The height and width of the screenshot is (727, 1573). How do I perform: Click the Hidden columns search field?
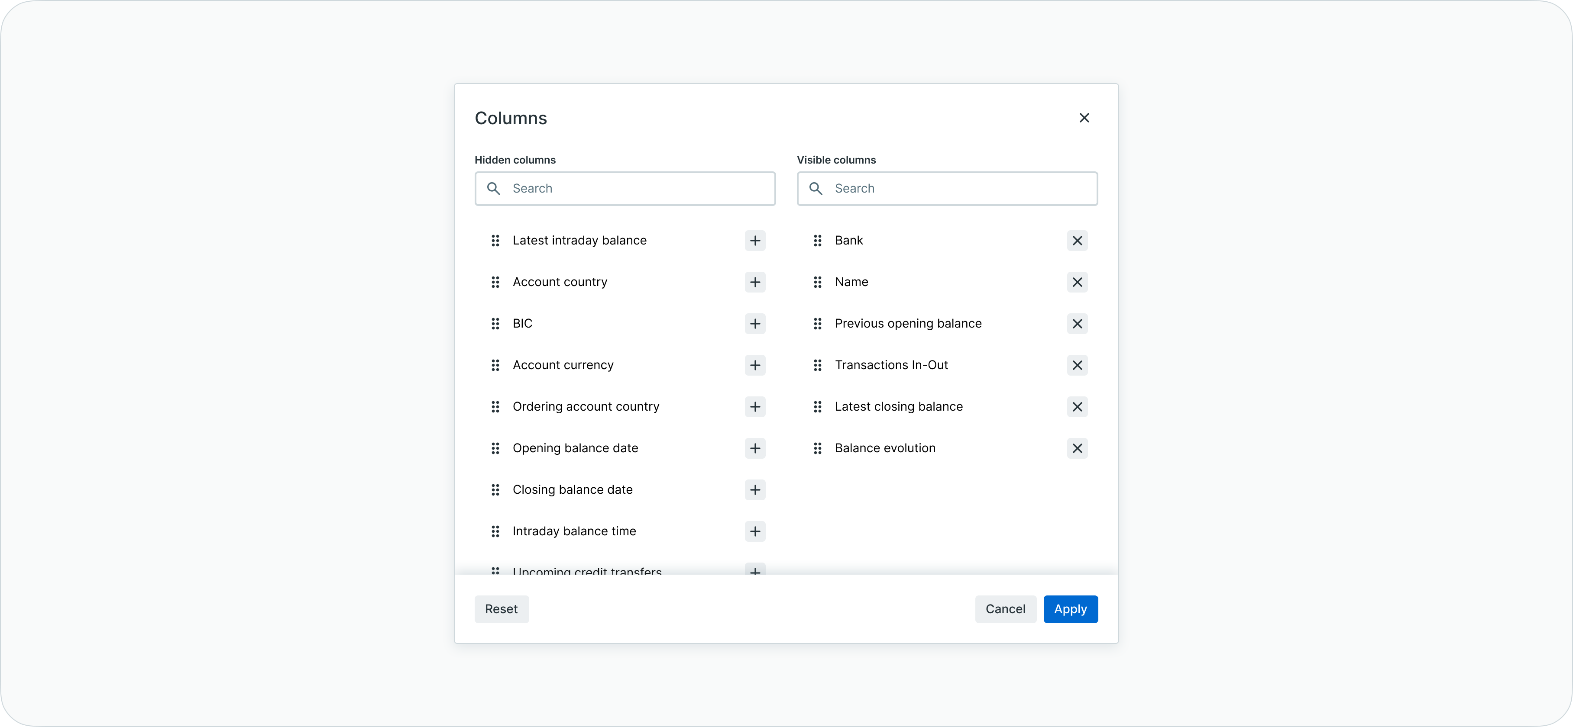coord(635,189)
